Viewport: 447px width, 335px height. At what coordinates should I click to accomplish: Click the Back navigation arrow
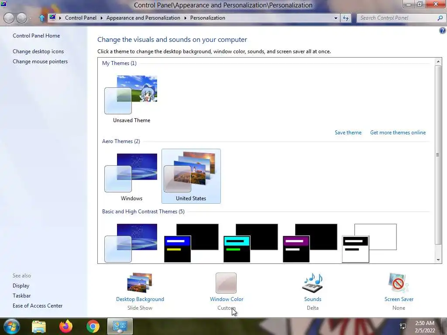pos(9,18)
